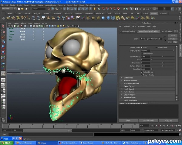Click the Copy Tab button
The width and height of the screenshot is (182, 145).
pyautogui.click(x=169, y=121)
